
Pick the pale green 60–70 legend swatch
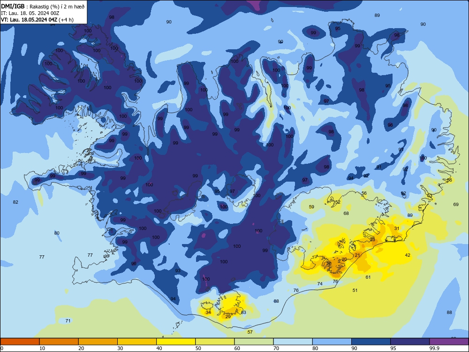pyautogui.click(x=254, y=342)
